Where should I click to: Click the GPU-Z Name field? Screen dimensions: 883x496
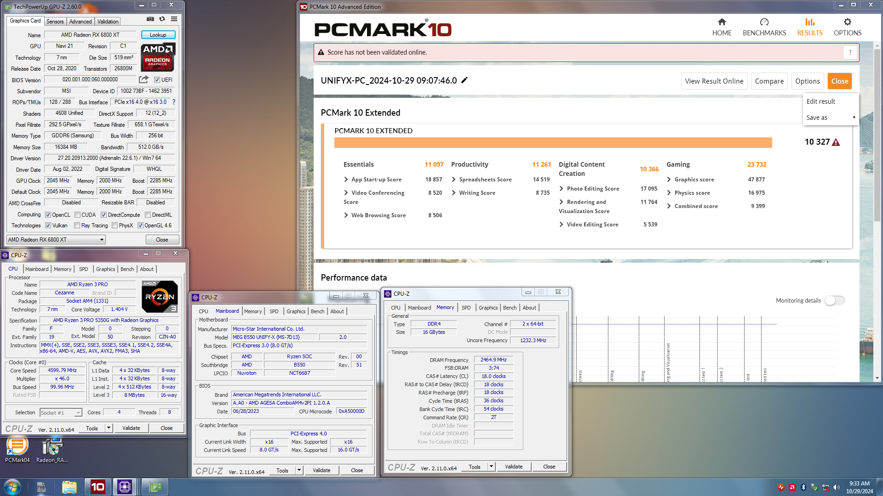click(x=90, y=35)
